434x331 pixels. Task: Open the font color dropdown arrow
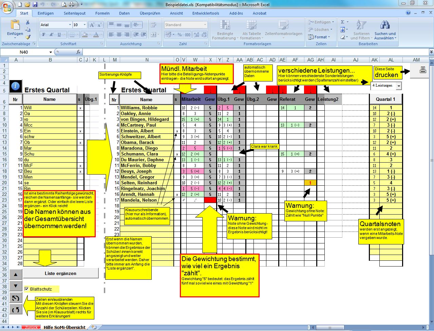[x=102, y=35]
